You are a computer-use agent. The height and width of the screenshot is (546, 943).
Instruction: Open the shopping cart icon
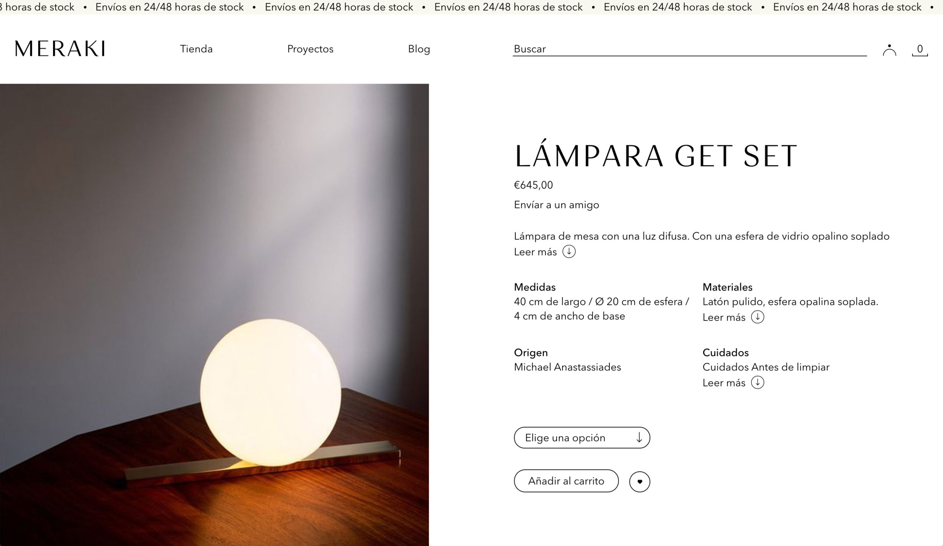[x=919, y=50]
